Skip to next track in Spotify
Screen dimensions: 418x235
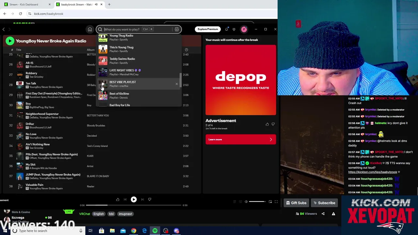pyautogui.click(x=142, y=199)
